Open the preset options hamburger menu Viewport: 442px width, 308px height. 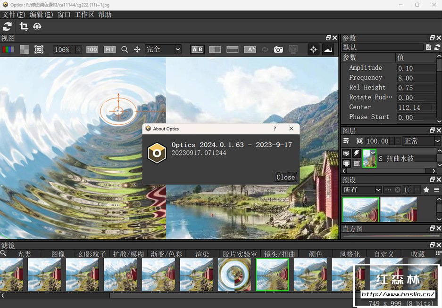point(436,190)
